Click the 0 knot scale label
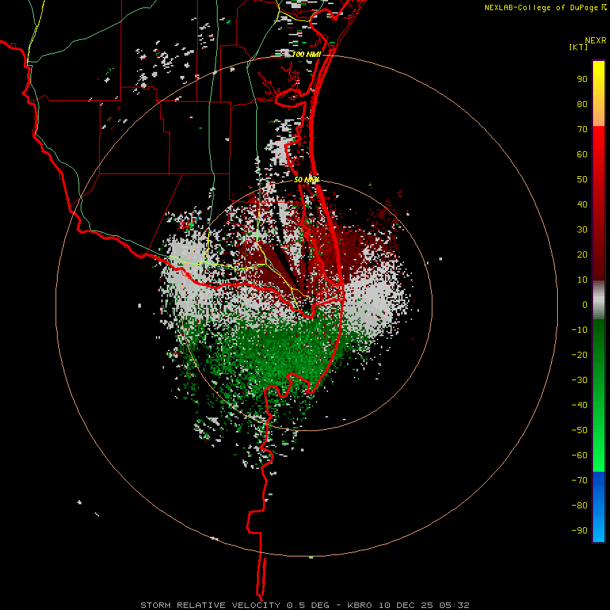This screenshot has width=610, height=610. (x=585, y=304)
